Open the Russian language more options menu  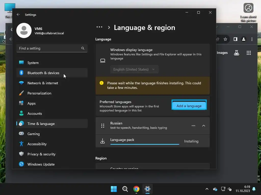coord(193,126)
